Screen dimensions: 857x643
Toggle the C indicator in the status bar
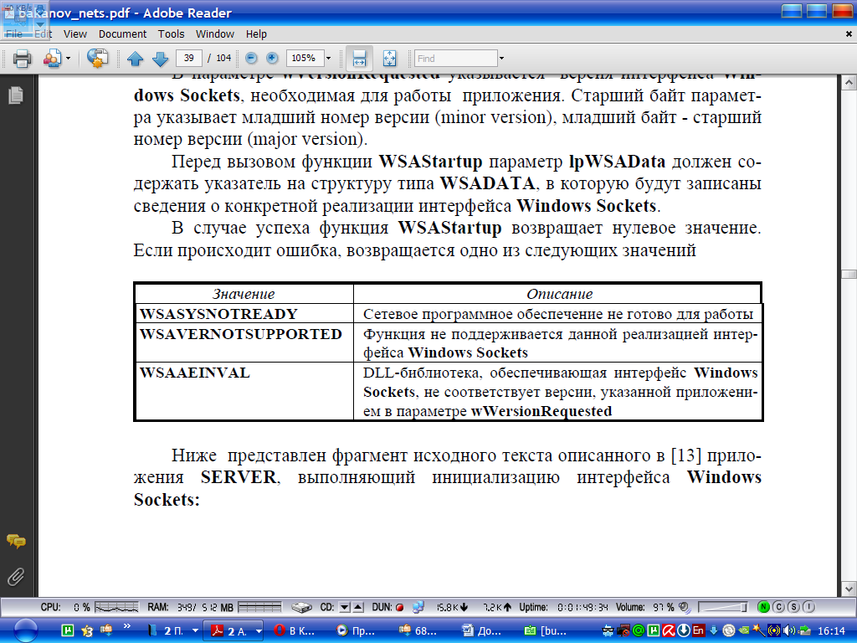pos(779,607)
